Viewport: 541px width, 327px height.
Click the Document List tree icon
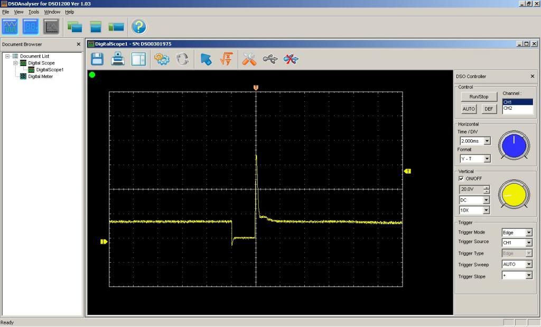15,56
